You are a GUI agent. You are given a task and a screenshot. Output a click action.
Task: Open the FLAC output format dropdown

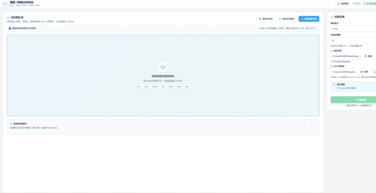(353, 29)
